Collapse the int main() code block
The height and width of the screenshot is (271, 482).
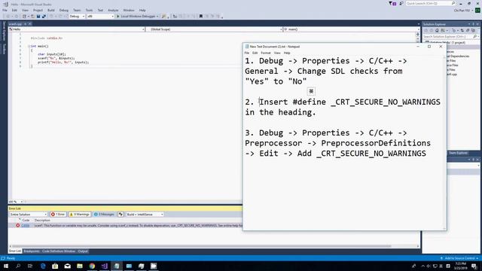tap(29, 46)
